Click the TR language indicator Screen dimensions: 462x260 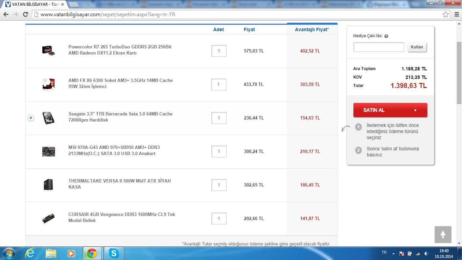(384, 253)
